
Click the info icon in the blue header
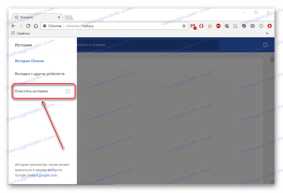265,45
